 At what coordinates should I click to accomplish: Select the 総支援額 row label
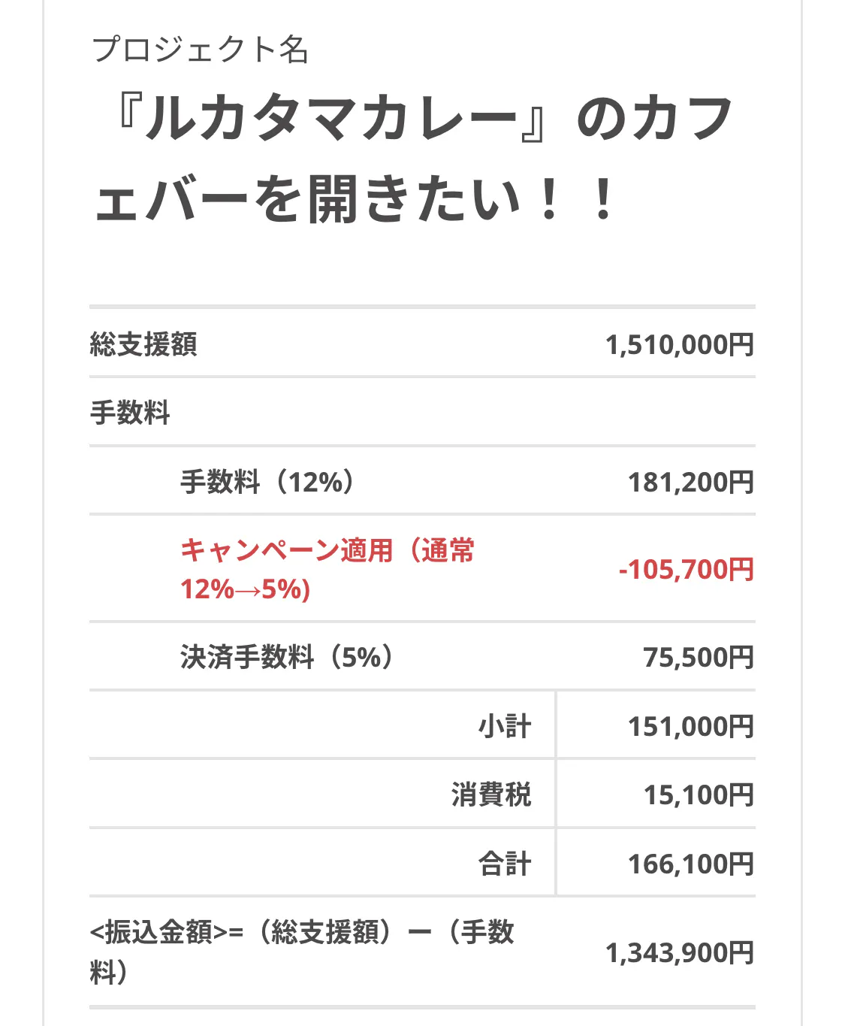pyautogui.click(x=143, y=344)
